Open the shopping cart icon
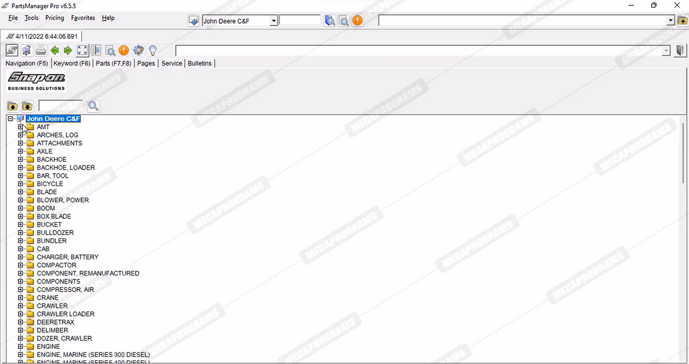 (x=27, y=50)
